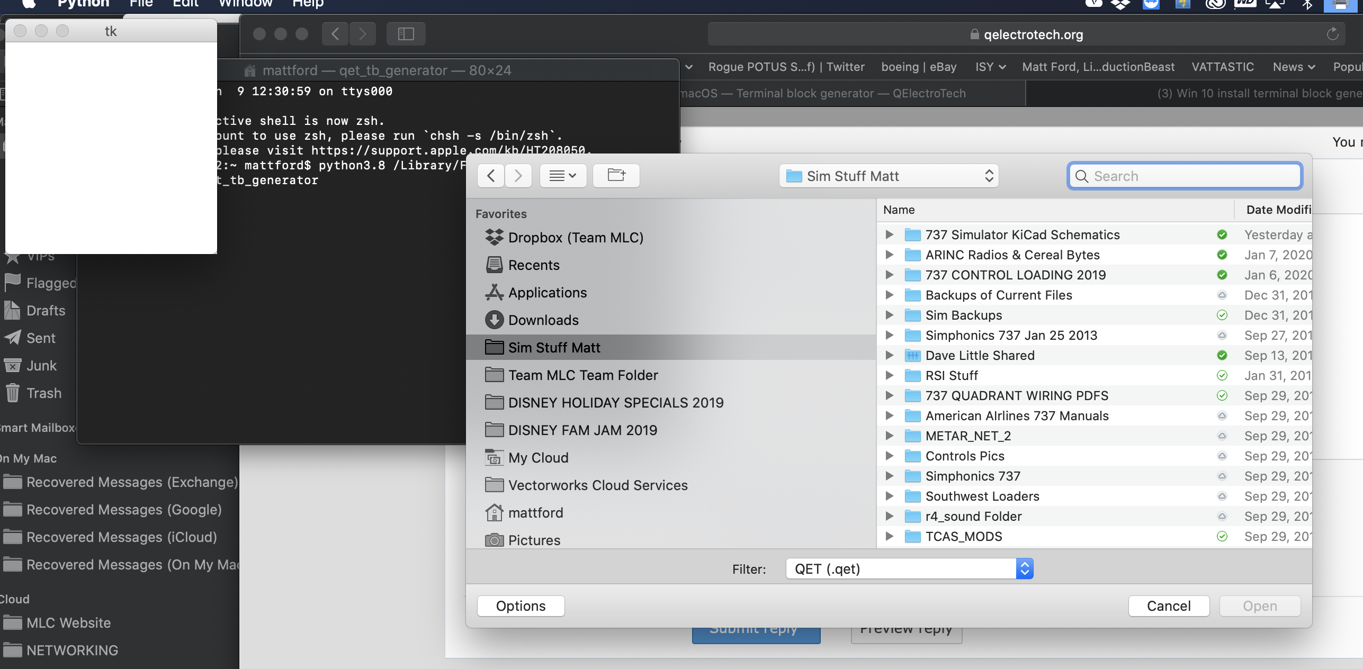Click the dialog back navigation arrow
1363x669 pixels.
(491, 176)
